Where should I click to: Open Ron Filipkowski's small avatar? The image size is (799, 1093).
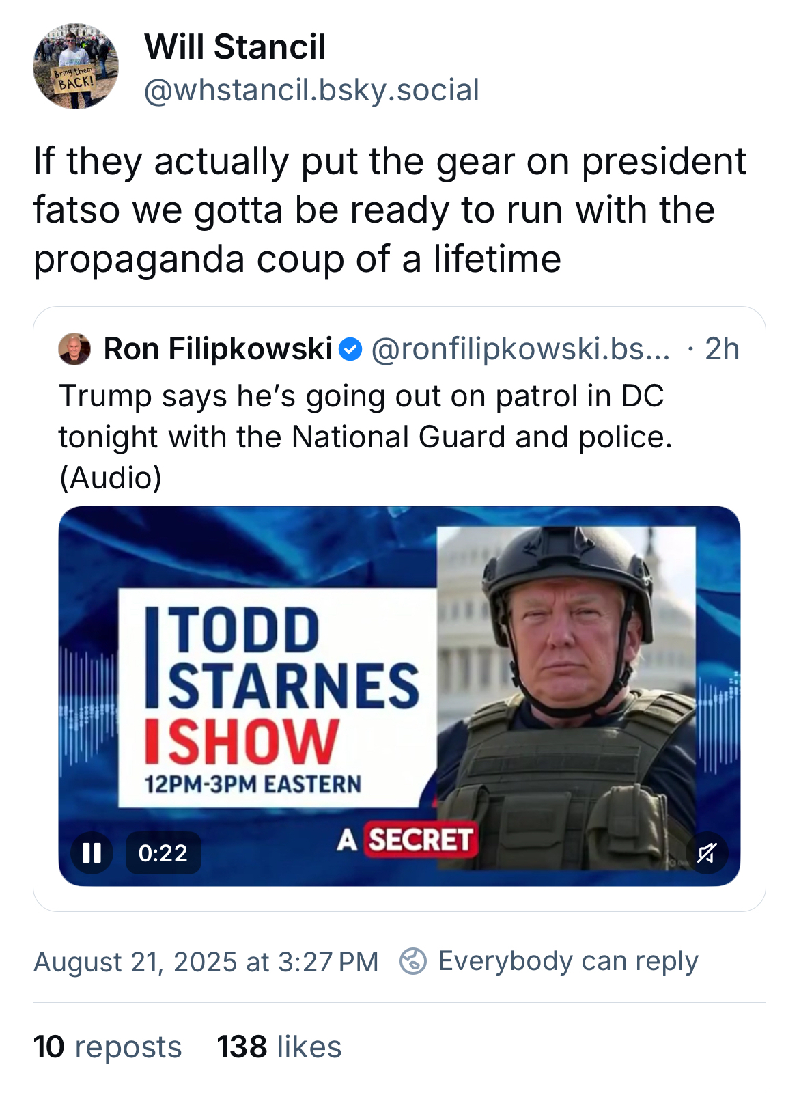[74, 349]
